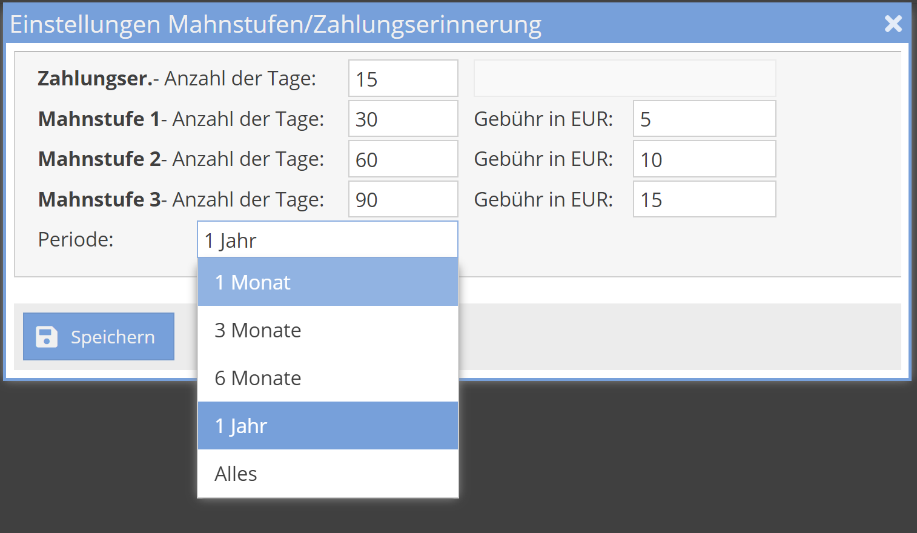Click the Mahnstufe 1 fee input showing 5
This screenshot has height=533, width=917.
pos(703,118)
